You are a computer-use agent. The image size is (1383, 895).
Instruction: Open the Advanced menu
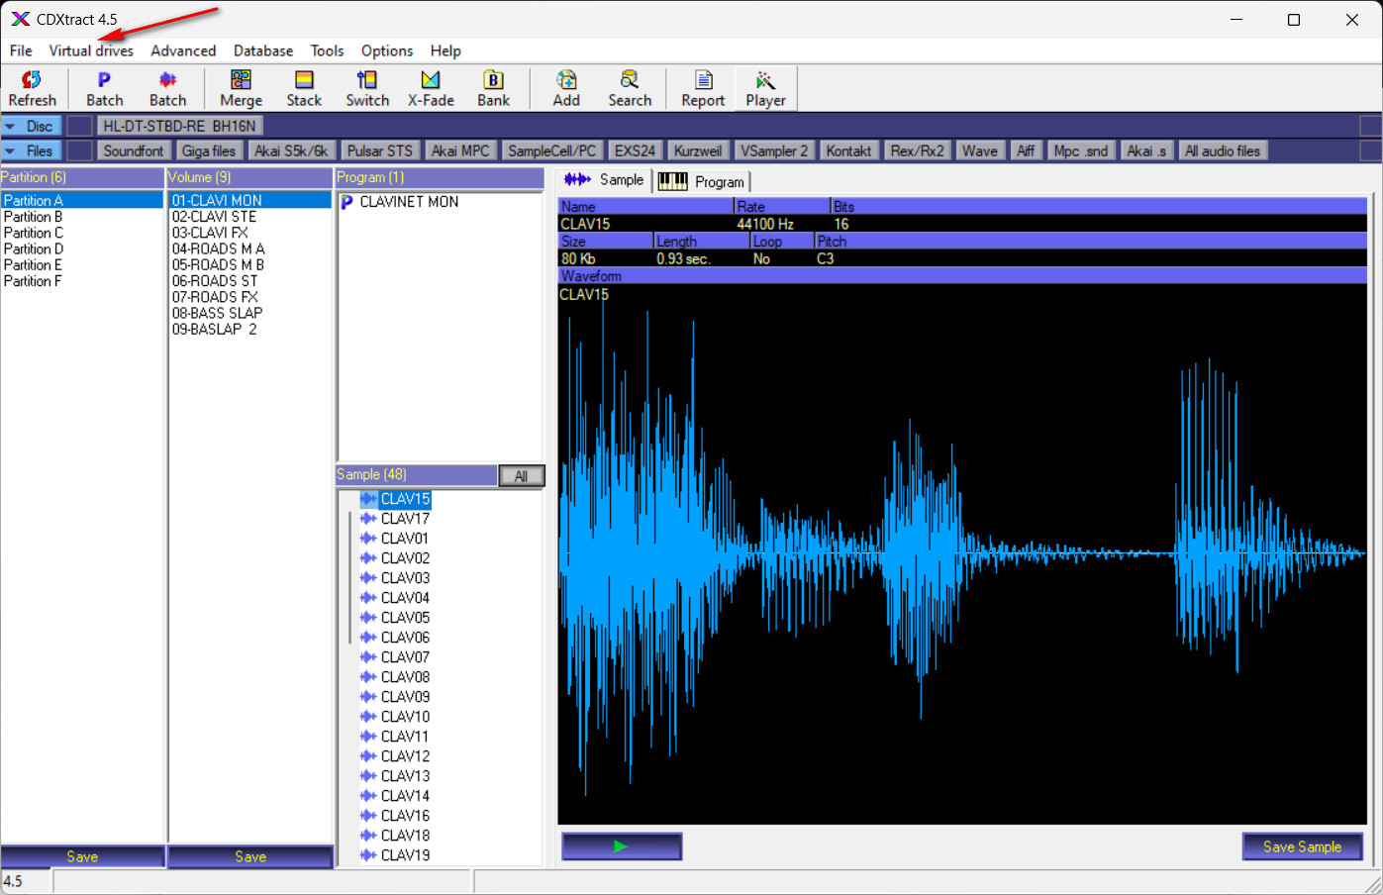coord(183,50)
